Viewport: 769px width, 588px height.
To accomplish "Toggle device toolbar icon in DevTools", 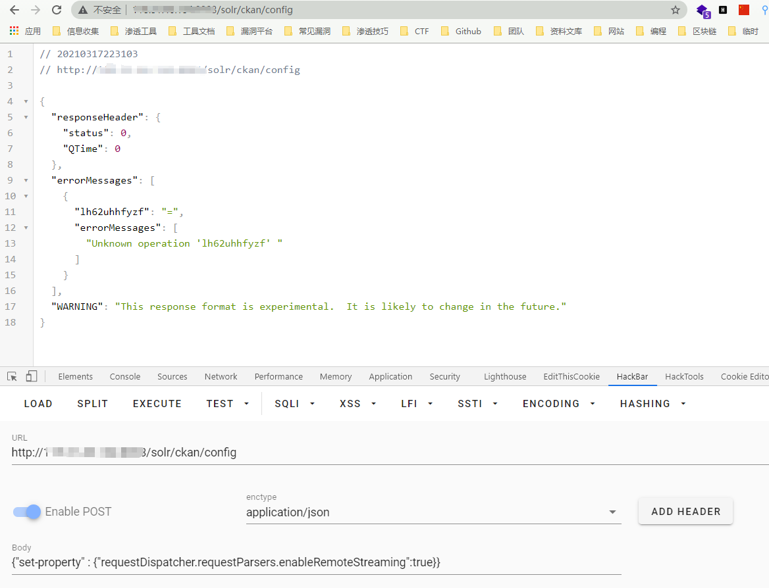I will click(x=32, y=376).
